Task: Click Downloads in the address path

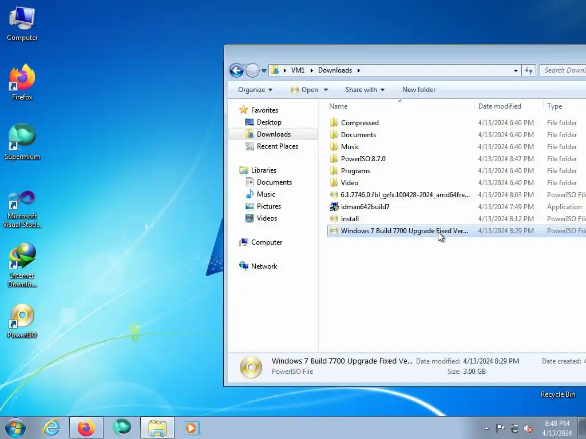Action: click(x=335, y=70)
